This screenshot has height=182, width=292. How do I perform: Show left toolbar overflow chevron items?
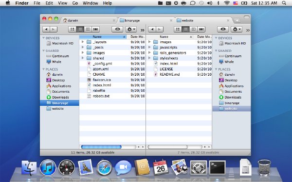tap(143, 30)
